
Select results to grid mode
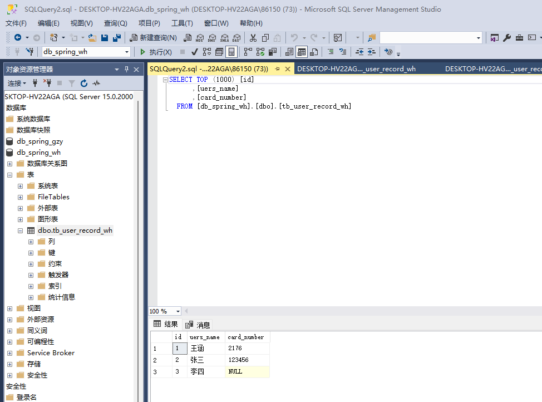pos(302,52)
